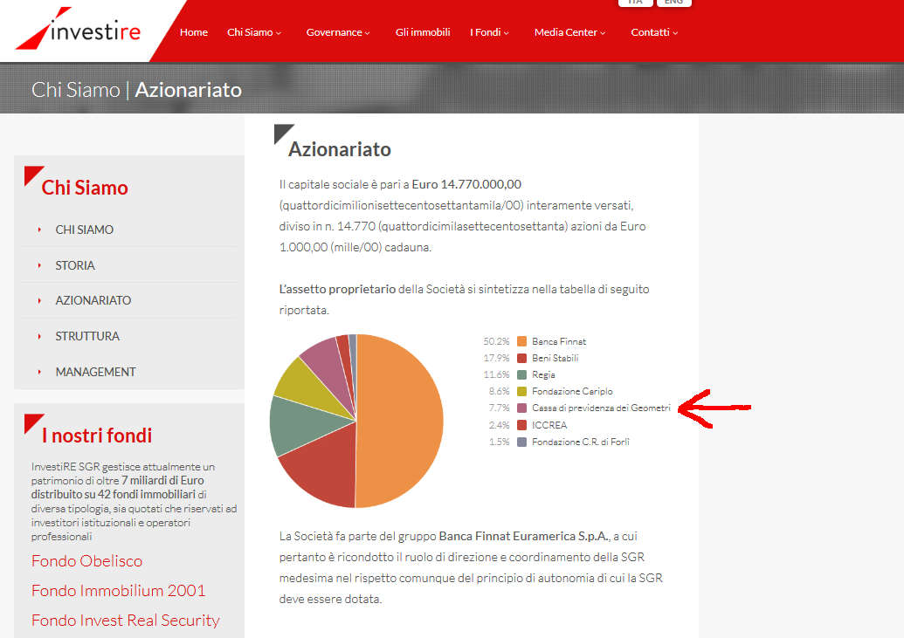Screen dimensions: 904x638
Task: Click the ICCREA legend swatch
Action: pos(521,425)
